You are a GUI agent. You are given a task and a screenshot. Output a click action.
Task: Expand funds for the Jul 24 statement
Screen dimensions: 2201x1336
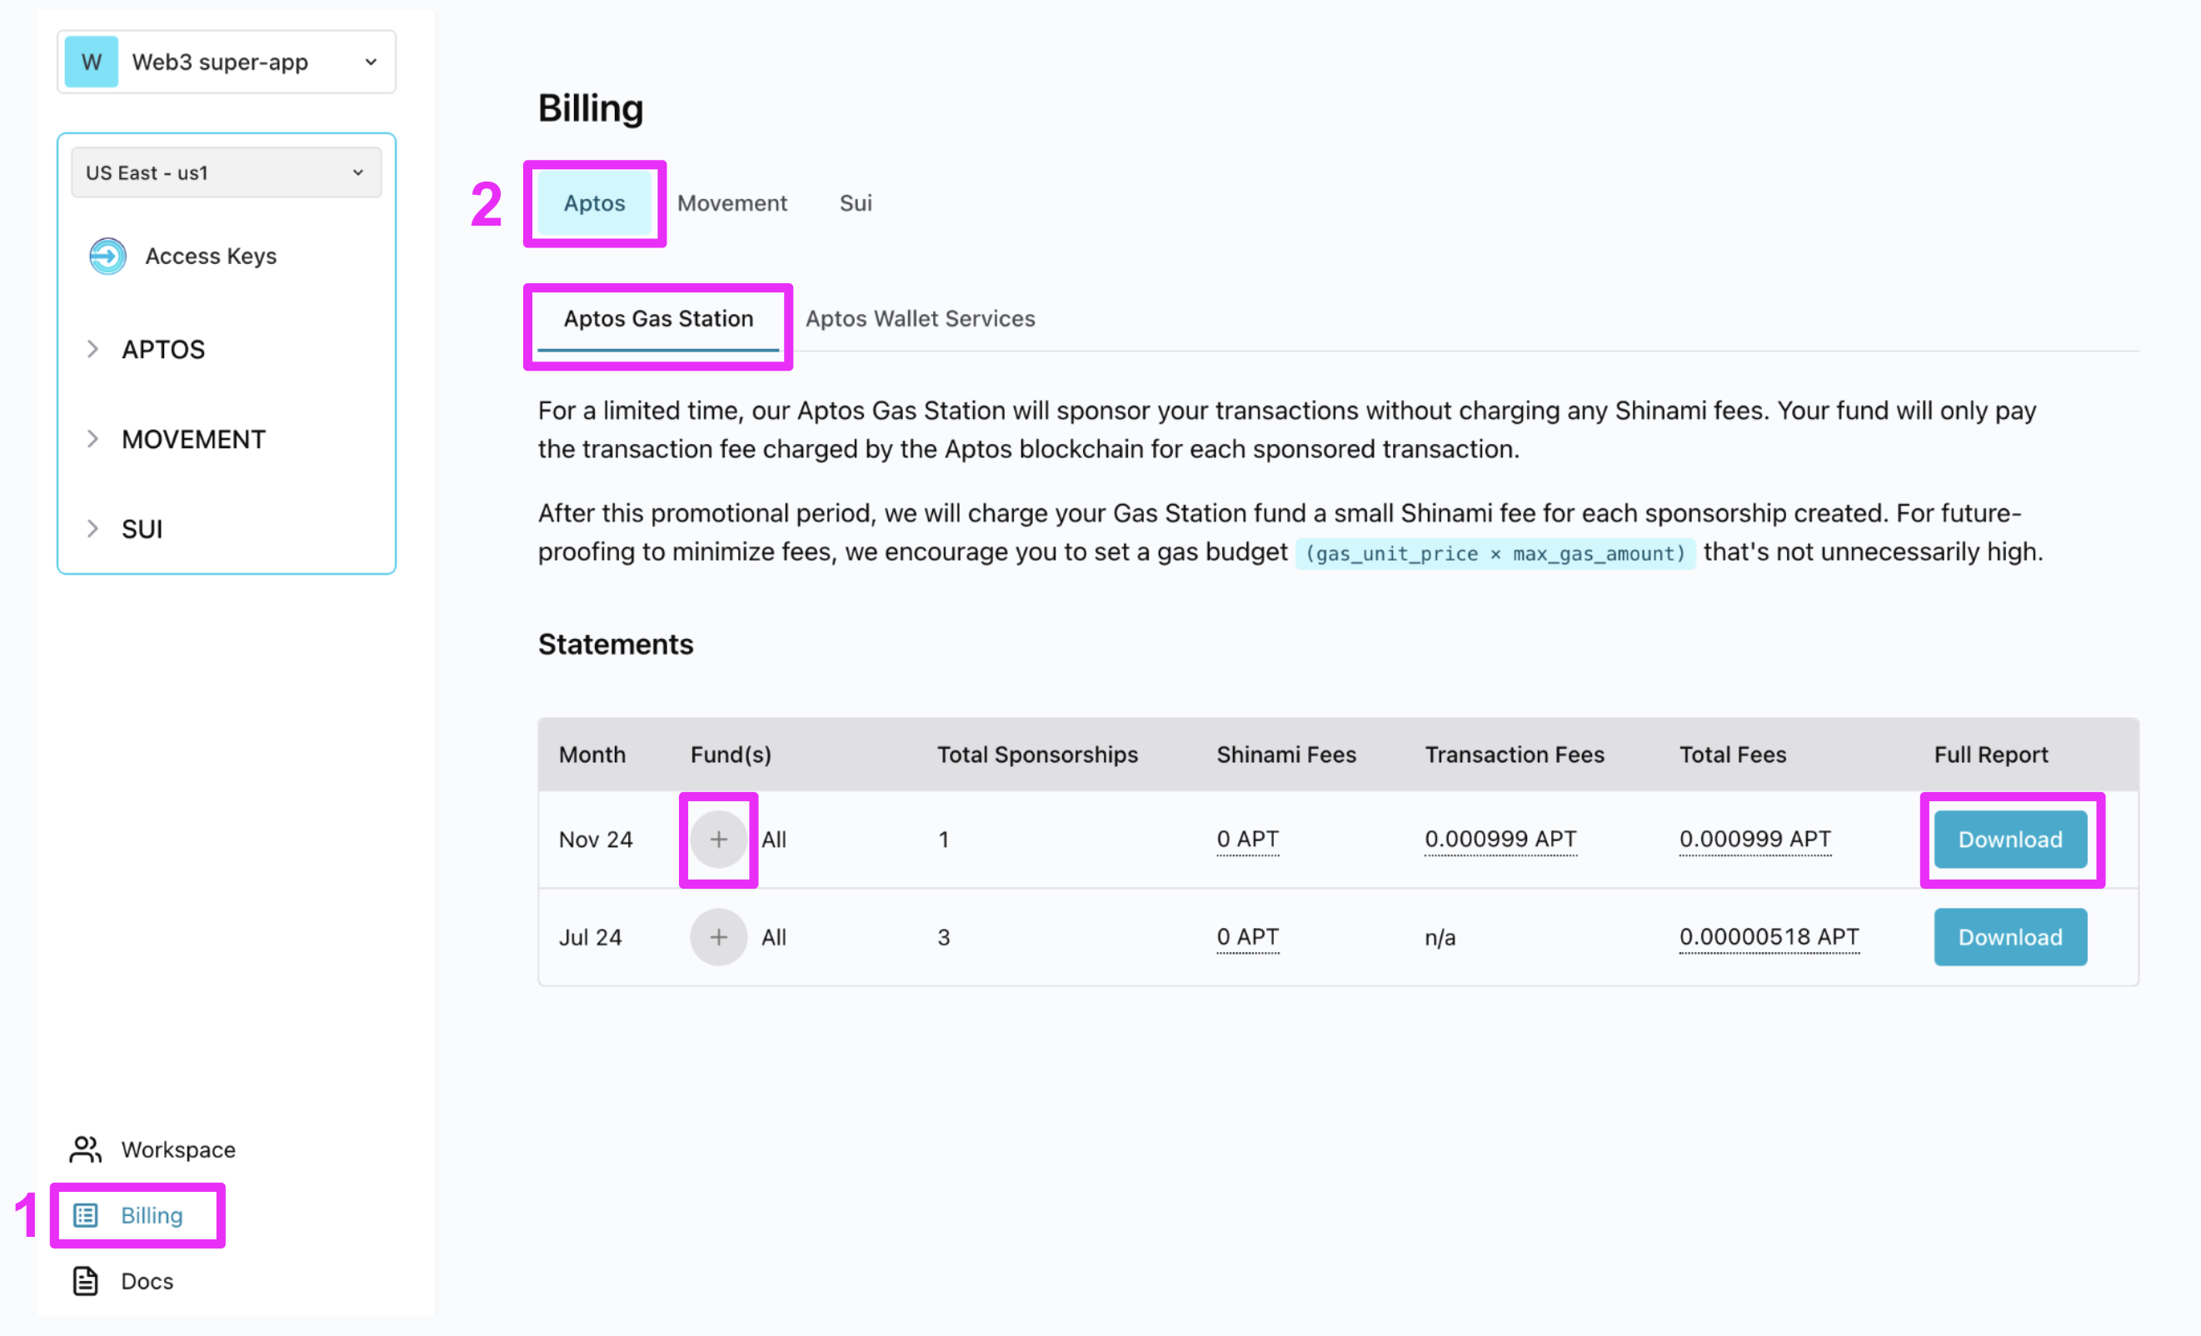click(718, 937)
